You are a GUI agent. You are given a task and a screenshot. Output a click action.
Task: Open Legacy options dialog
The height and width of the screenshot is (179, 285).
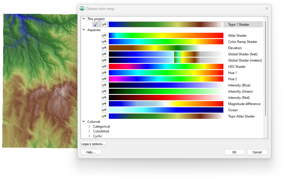[93, 144]
